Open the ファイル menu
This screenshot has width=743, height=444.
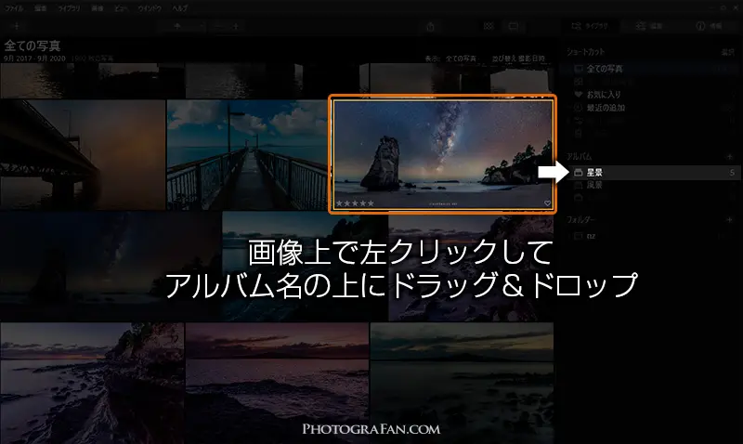[x=14, y=8]
